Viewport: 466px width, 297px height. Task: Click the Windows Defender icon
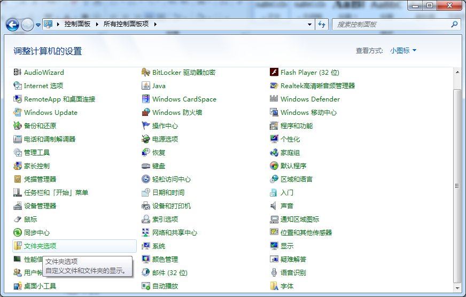tap(274, 99)
